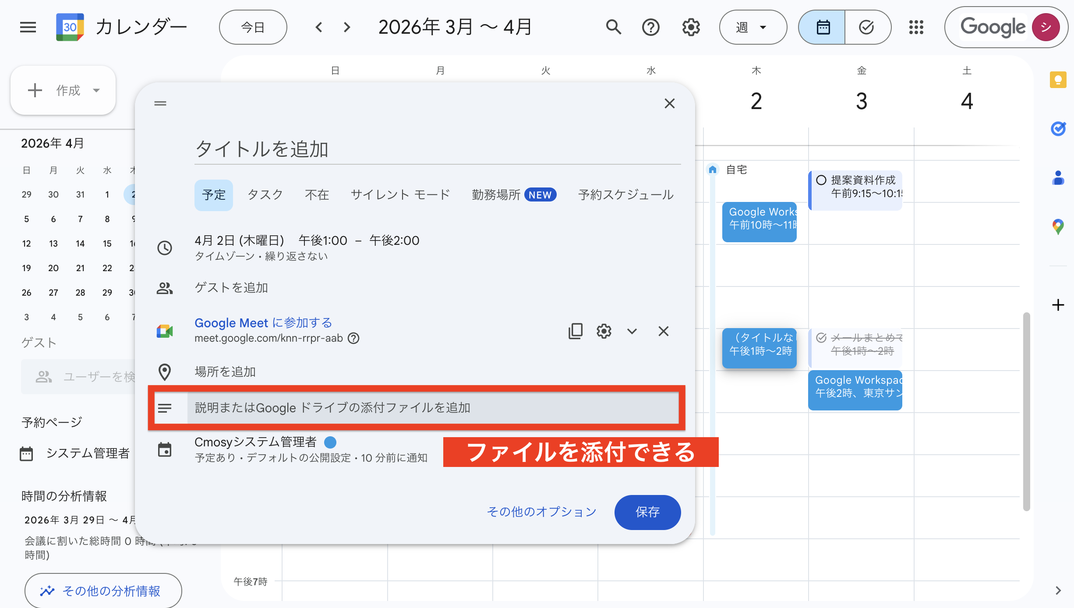Expand Google Meet joining info chevron
The height and width of the screenshot is (608, 1074).
(632, 331)
